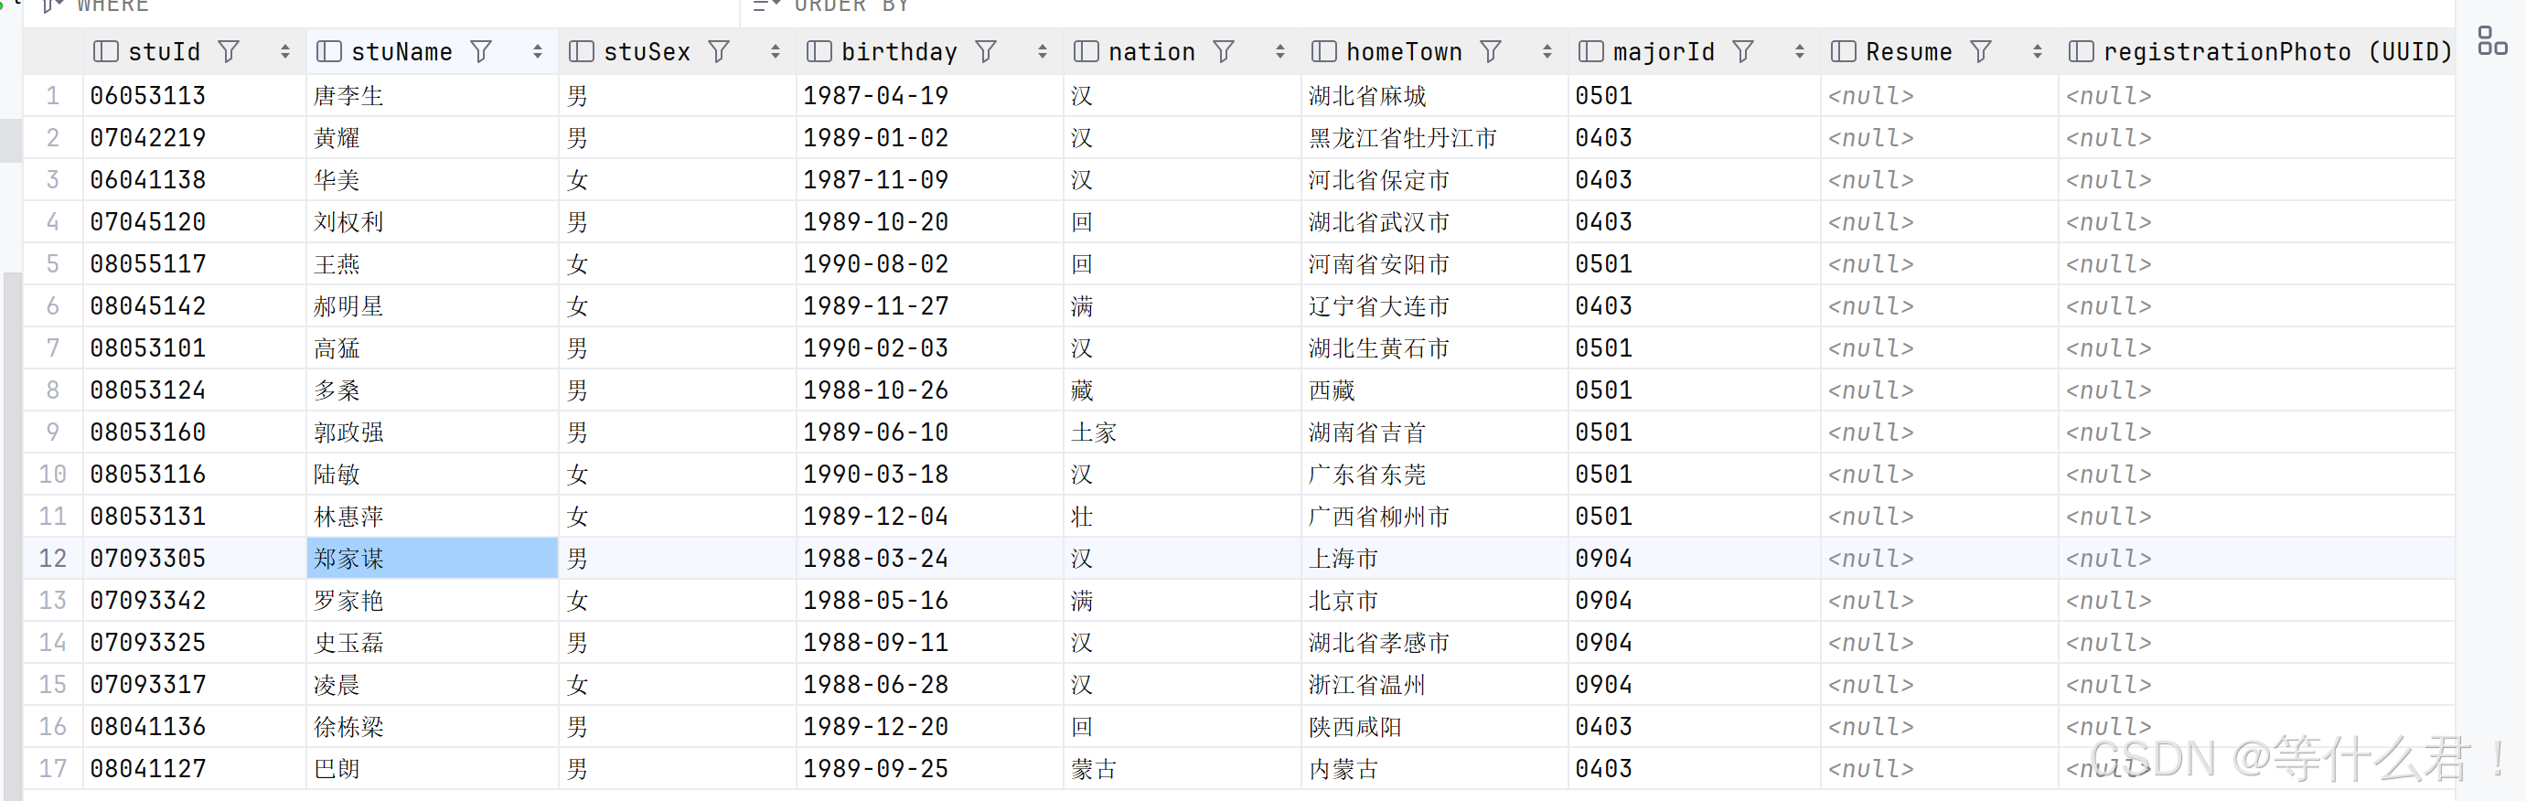Screen dimensions: 2526x801
Task: Select nation cell 蒙古
Action: [x=1182, y=769]
